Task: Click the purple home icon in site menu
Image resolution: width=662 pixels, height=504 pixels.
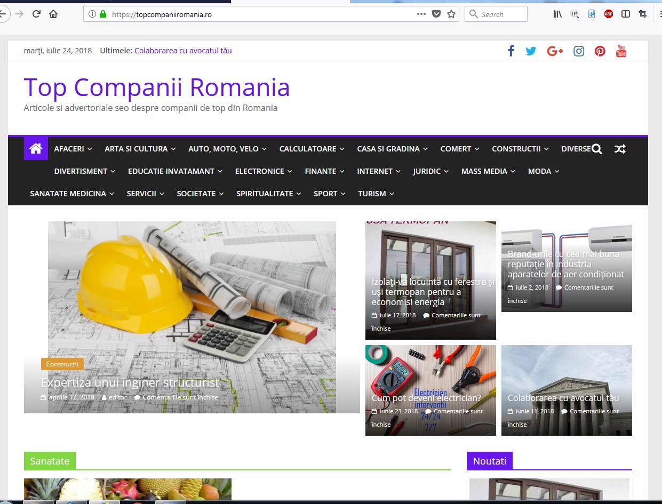Action: click(x=36, y=149)
